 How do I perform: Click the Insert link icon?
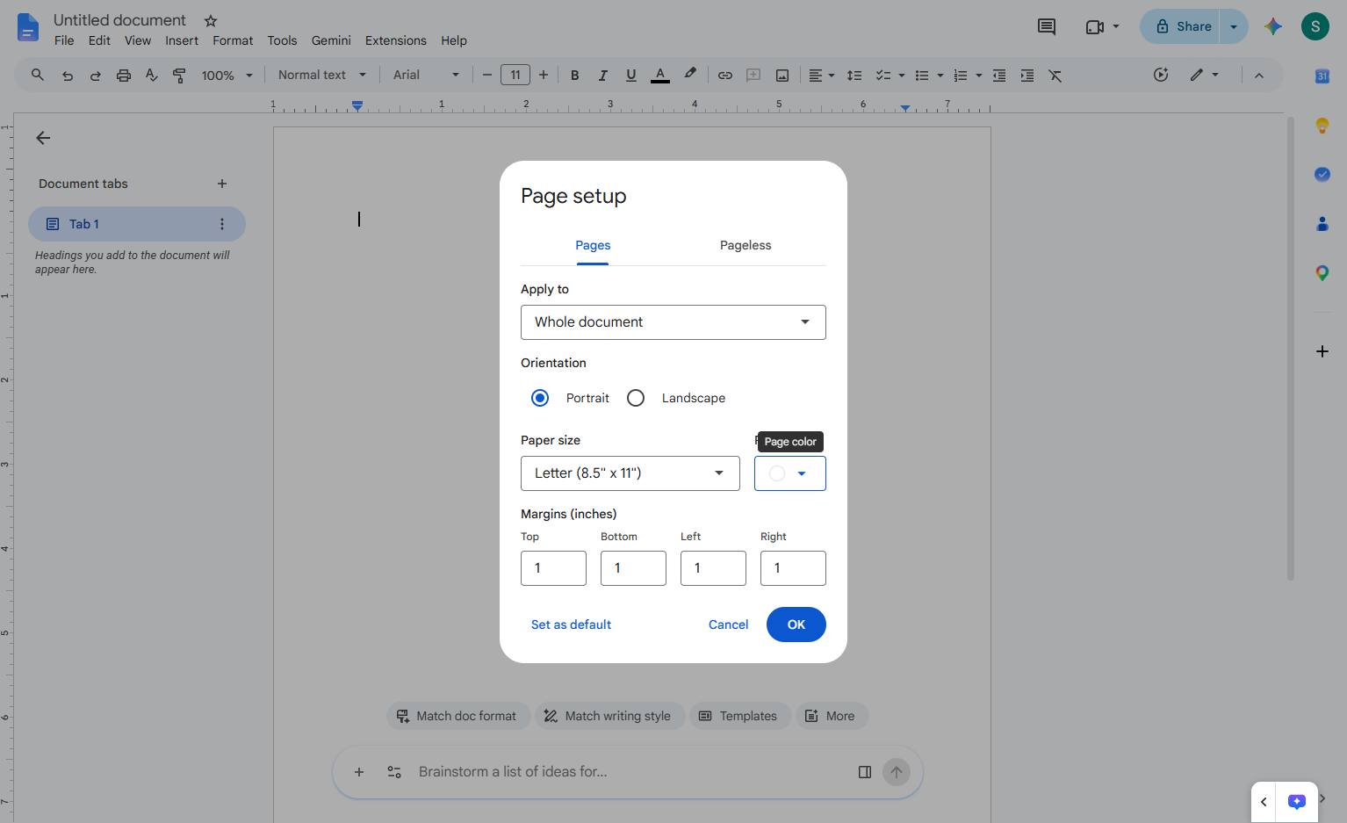tap(724, 76)
